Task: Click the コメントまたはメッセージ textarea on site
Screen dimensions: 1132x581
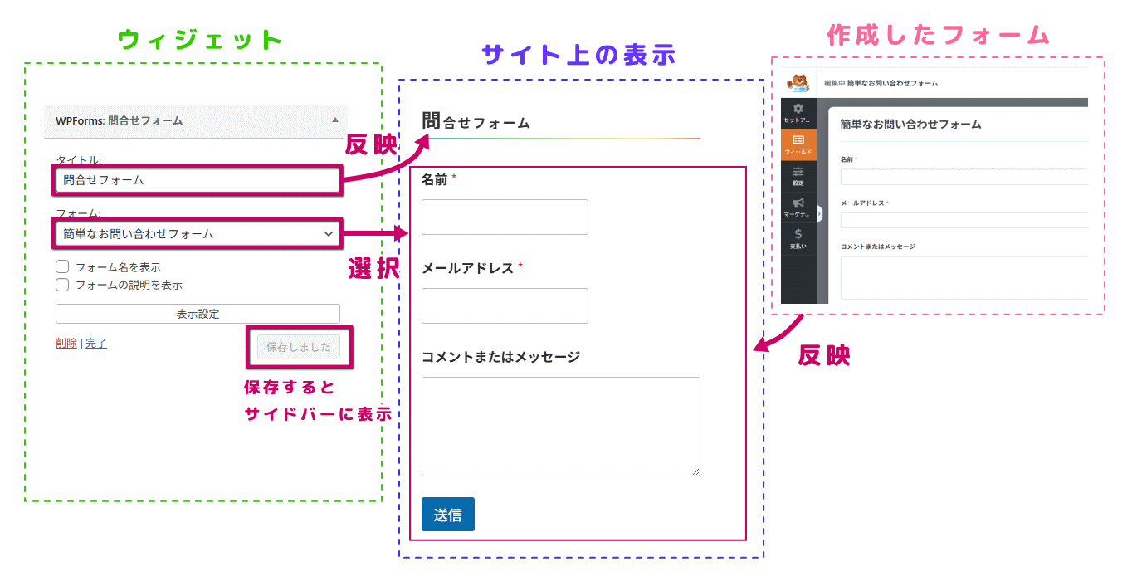Action: 560,427
